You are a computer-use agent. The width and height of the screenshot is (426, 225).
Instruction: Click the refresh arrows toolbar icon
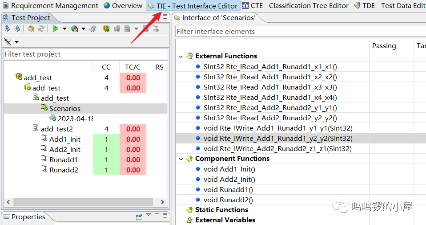(x=41, y=29)
